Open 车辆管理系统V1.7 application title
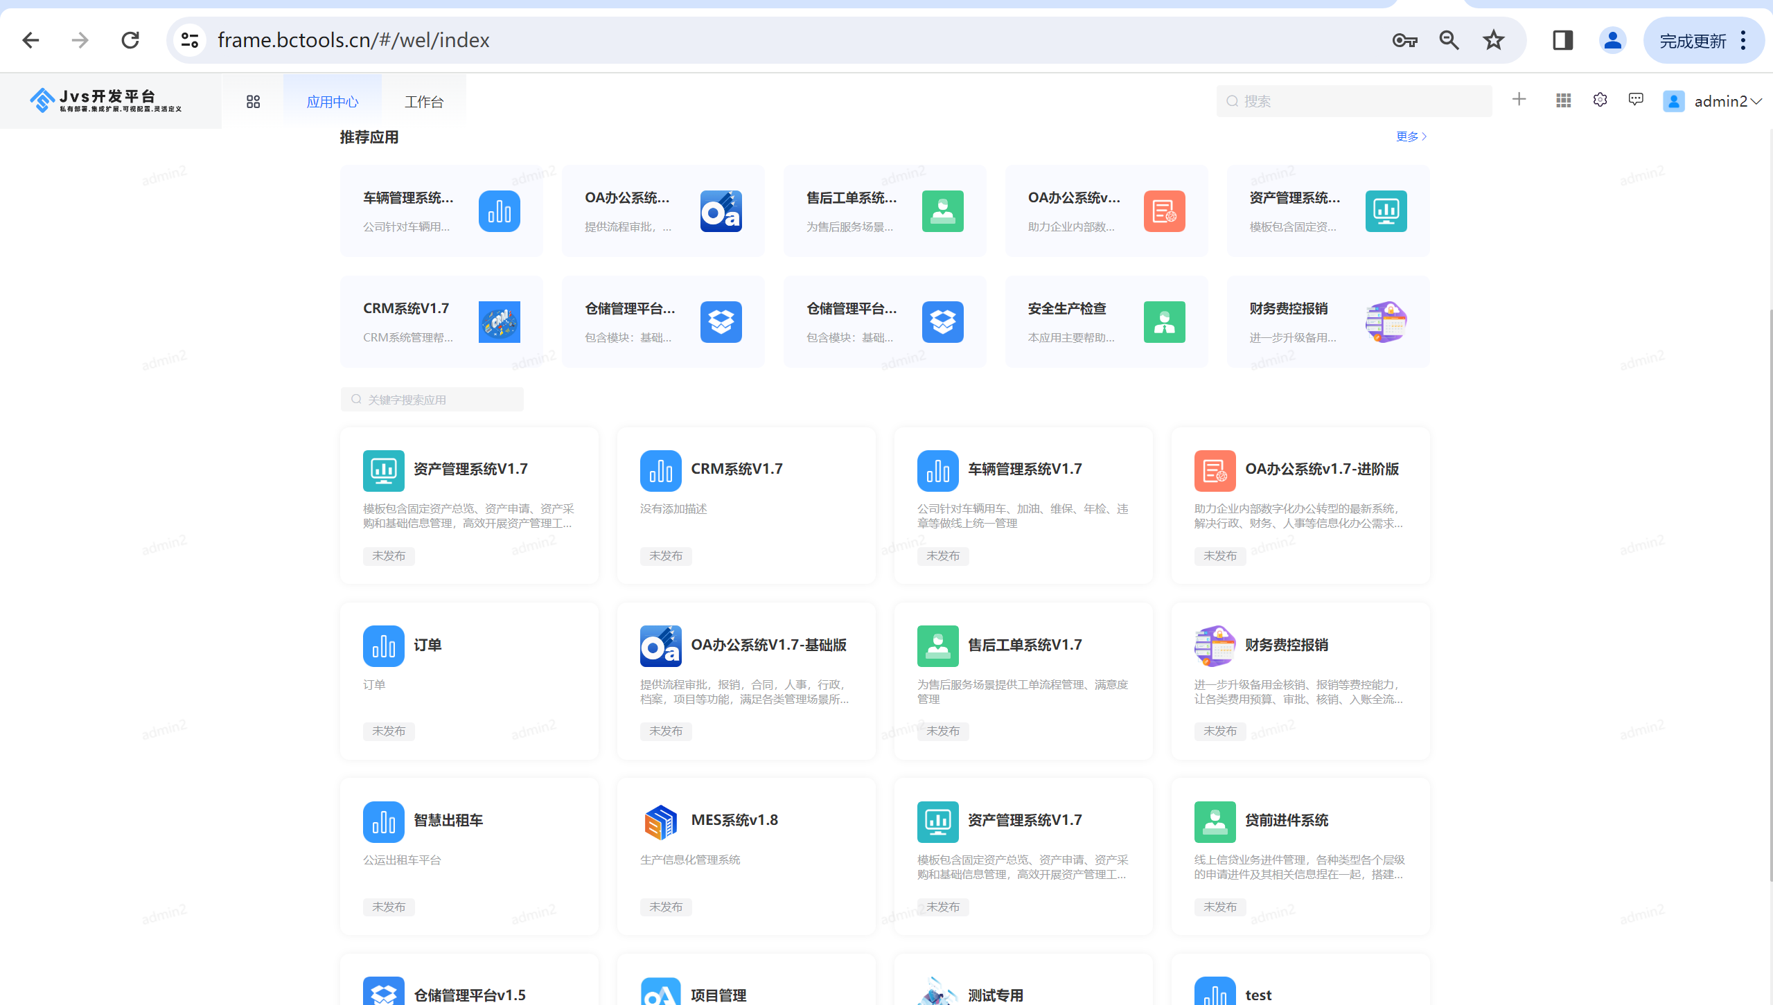Screen dimensions: 1773x1005 (1025, 469)
